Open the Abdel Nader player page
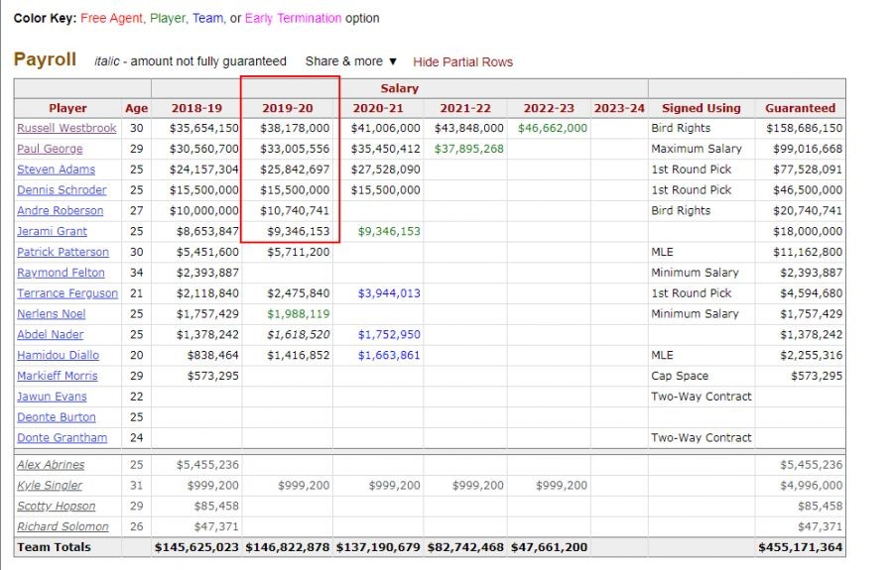The height and width of the screenshot is (570, 893). coord(51,334)
